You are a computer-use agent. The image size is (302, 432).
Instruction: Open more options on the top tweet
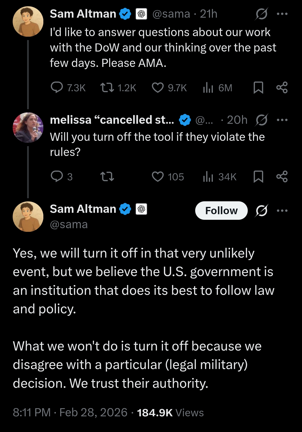pyautogui.click(x=282, y=14)
